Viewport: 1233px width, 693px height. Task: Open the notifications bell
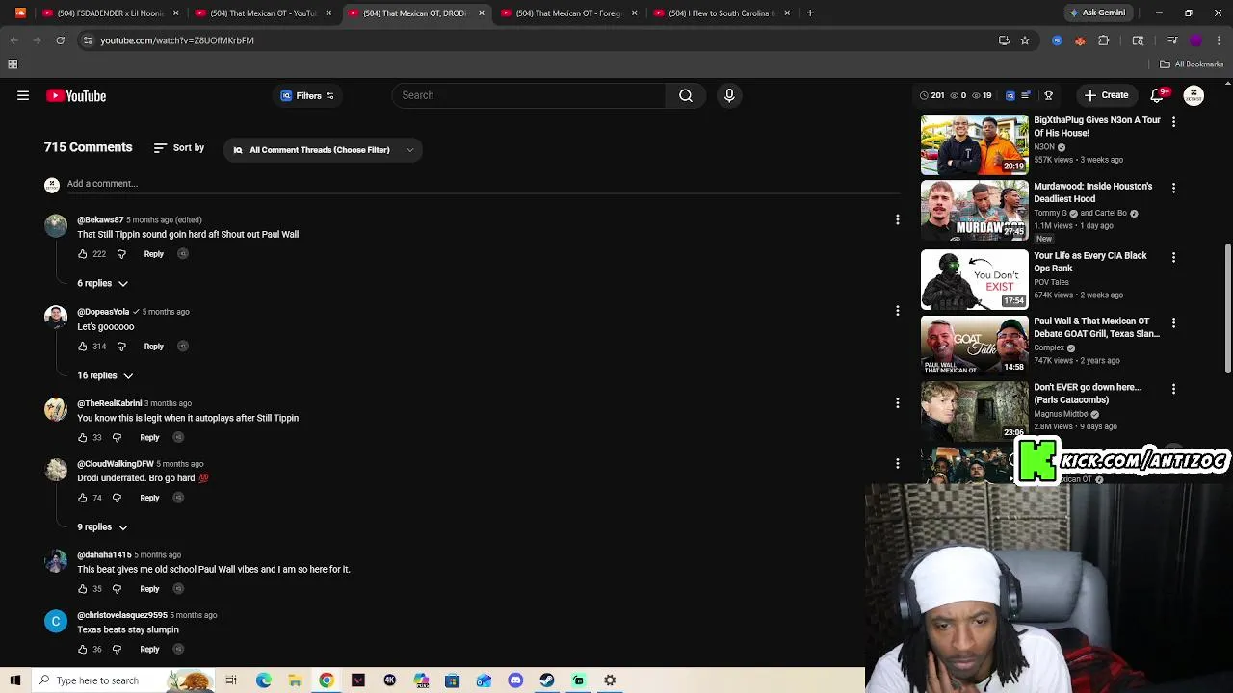(x=1158, y=95)
